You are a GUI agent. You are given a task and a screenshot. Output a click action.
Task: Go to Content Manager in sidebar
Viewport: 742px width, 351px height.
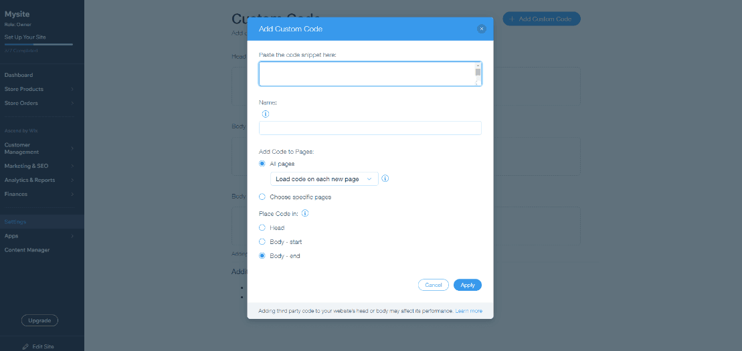[x=27, y=250]
